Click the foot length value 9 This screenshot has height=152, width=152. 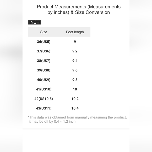tap(75, 42)
